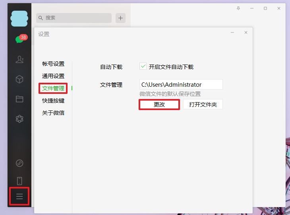Select 通用设置 tab

[53, 76]
